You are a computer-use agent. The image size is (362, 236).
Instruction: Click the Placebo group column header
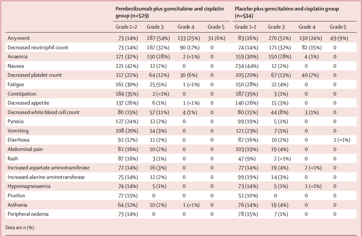pyautogui.click(x=287, y=12)
